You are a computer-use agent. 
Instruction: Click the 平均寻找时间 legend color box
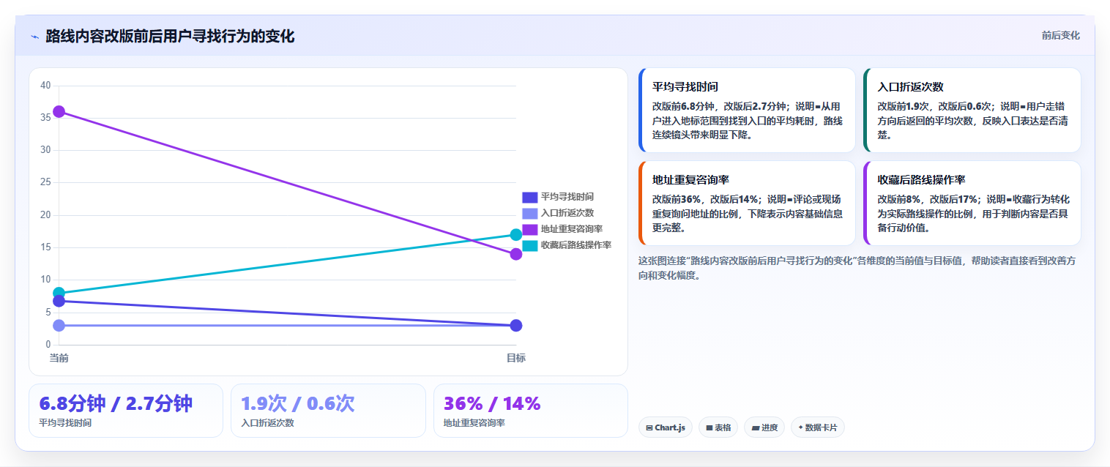click(529, 197)
